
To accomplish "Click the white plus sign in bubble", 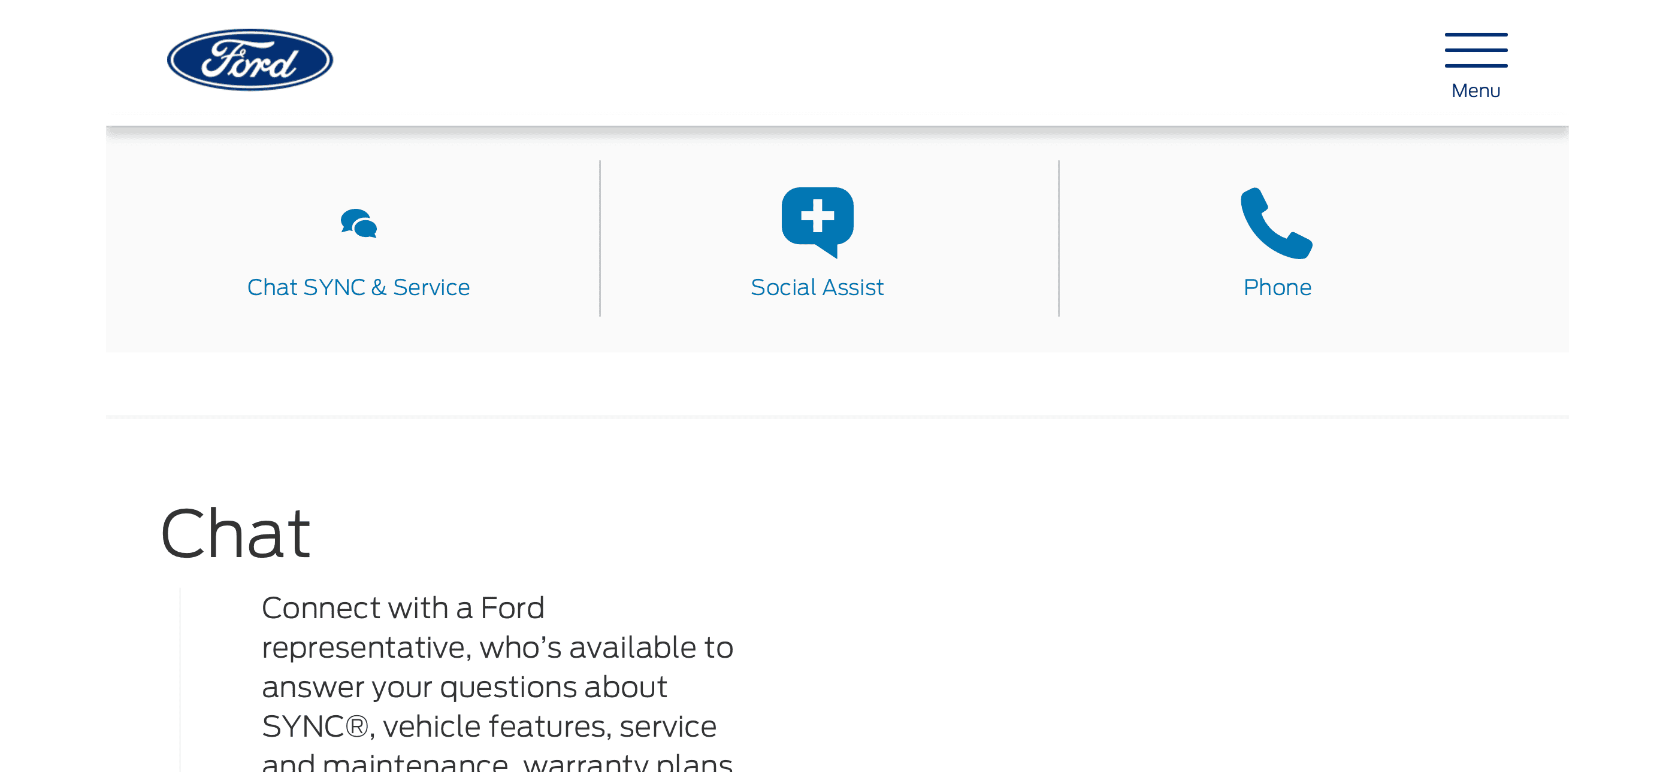I will coord(817,216).
